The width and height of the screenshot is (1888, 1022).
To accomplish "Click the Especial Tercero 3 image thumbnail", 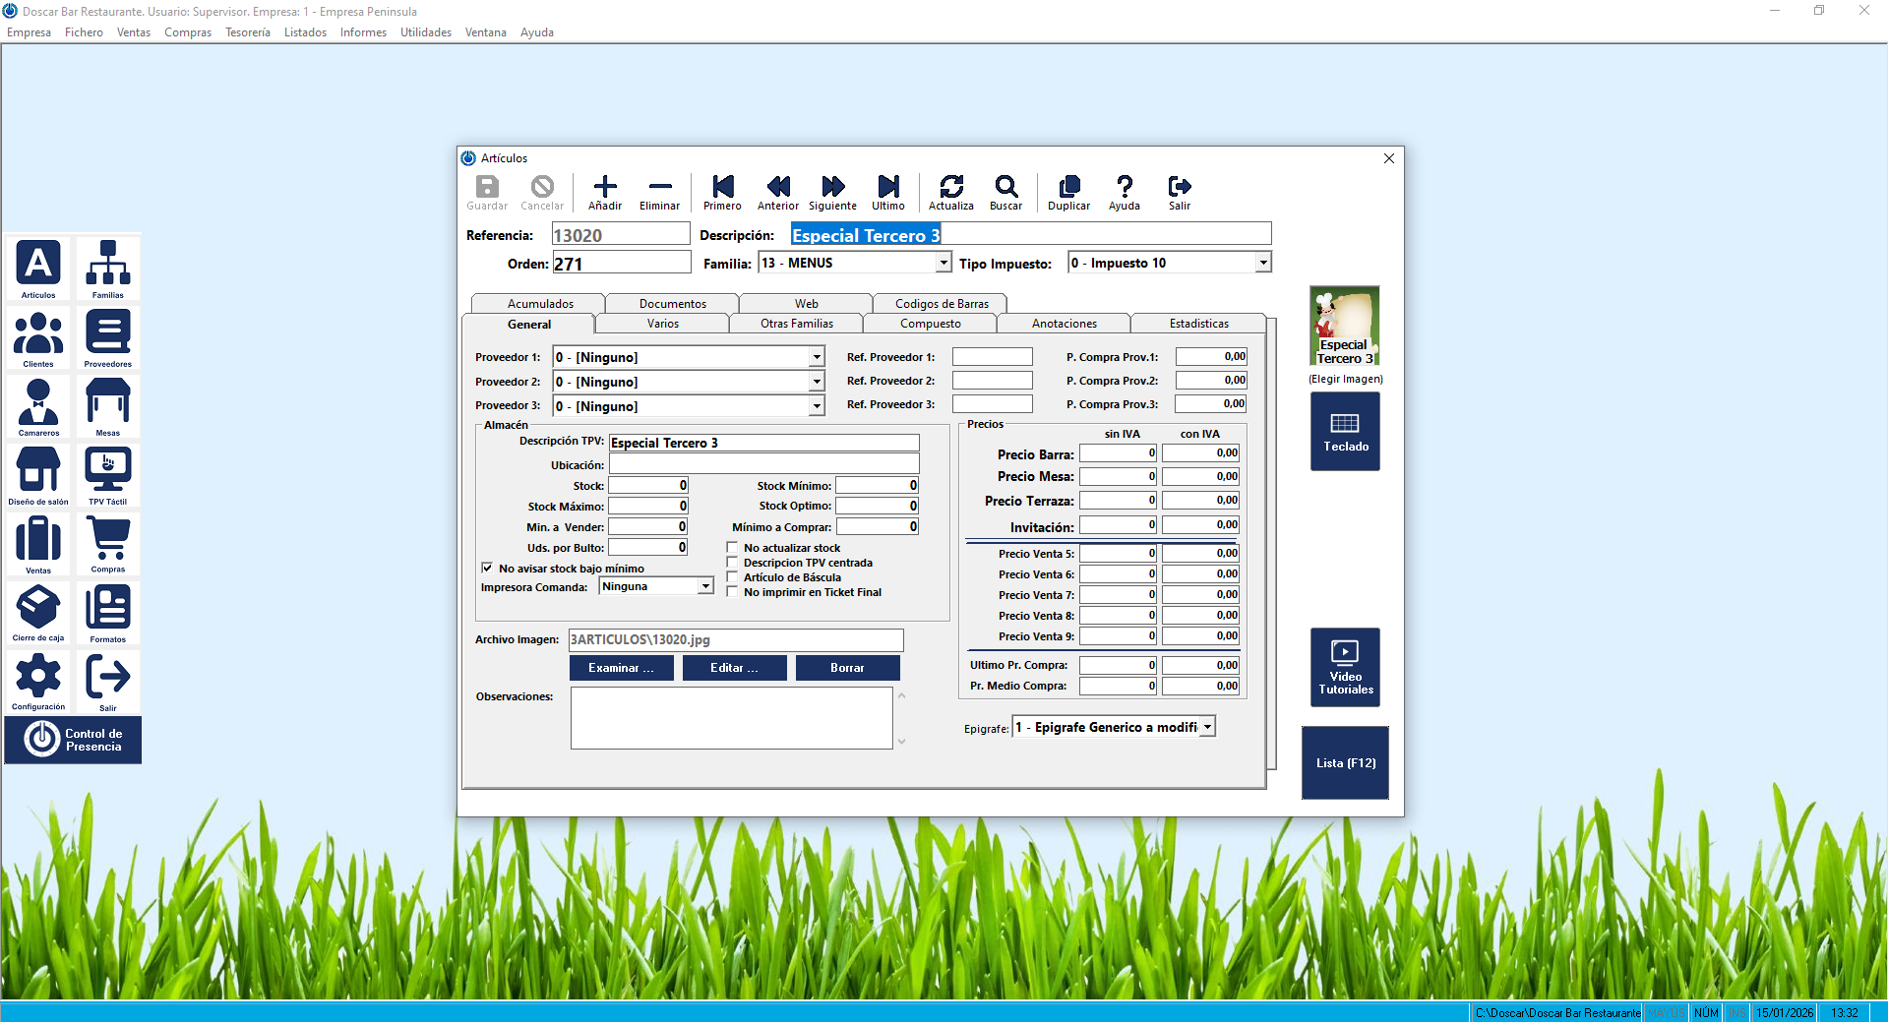I will pyautogui.click(x=1345, y=326).
